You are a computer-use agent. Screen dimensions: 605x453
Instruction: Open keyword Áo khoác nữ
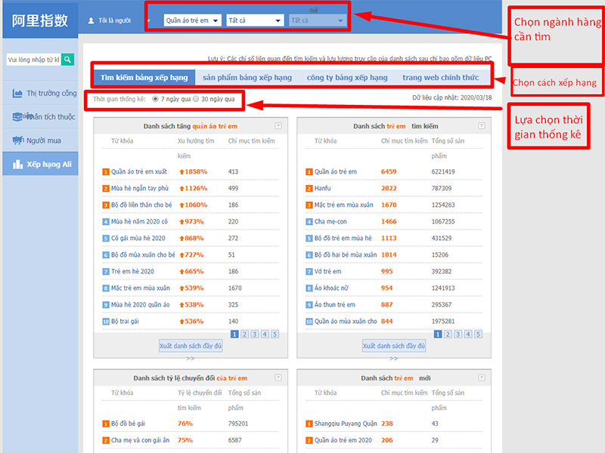(x=331, y=288)
